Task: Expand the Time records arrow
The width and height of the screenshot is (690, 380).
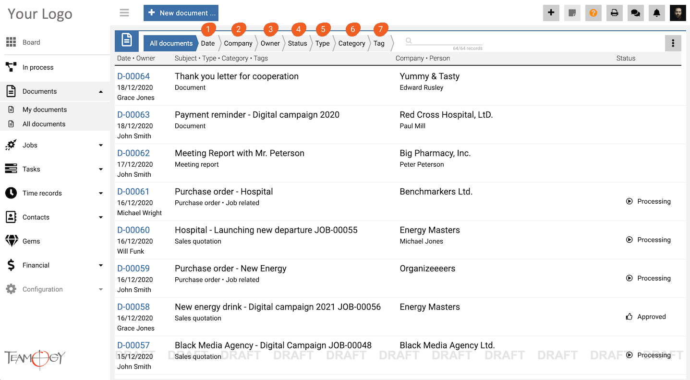Action: 101,193
